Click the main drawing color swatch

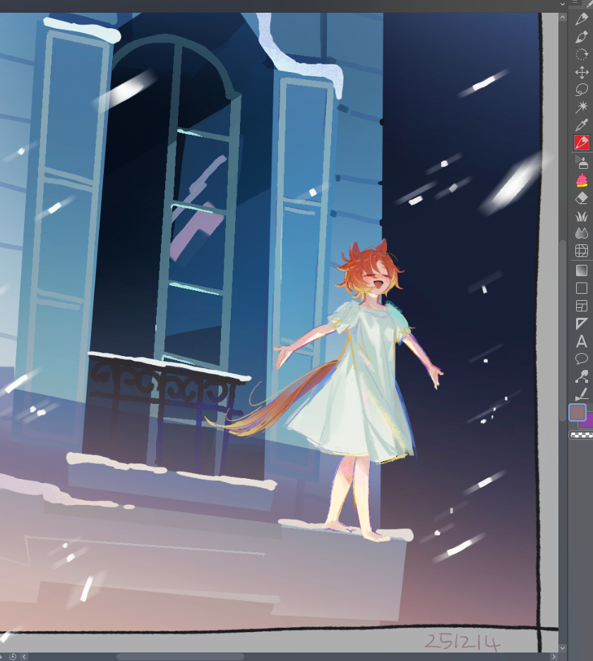(x=577, y=412)
